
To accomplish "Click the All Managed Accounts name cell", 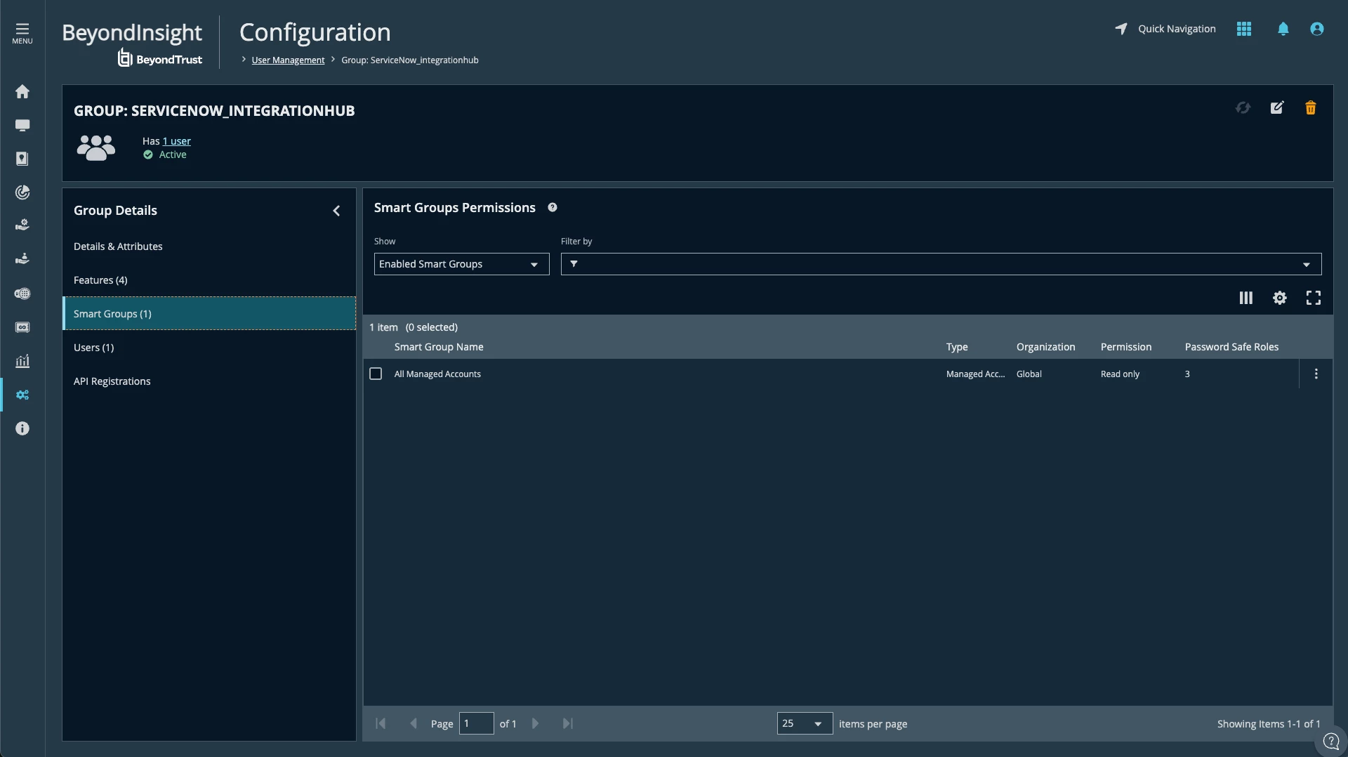I will (437, 374).
